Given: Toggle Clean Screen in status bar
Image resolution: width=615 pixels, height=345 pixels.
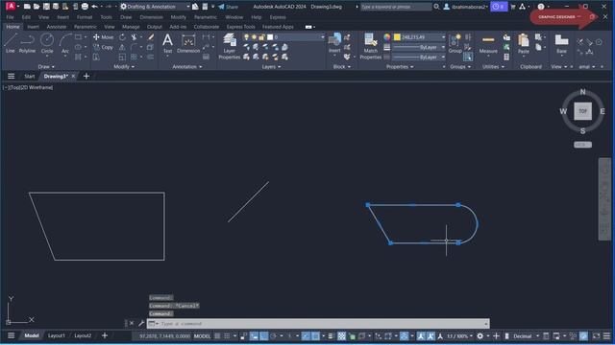Looking at the screenshot, I should pyautogui.click(x=597, y=336).
